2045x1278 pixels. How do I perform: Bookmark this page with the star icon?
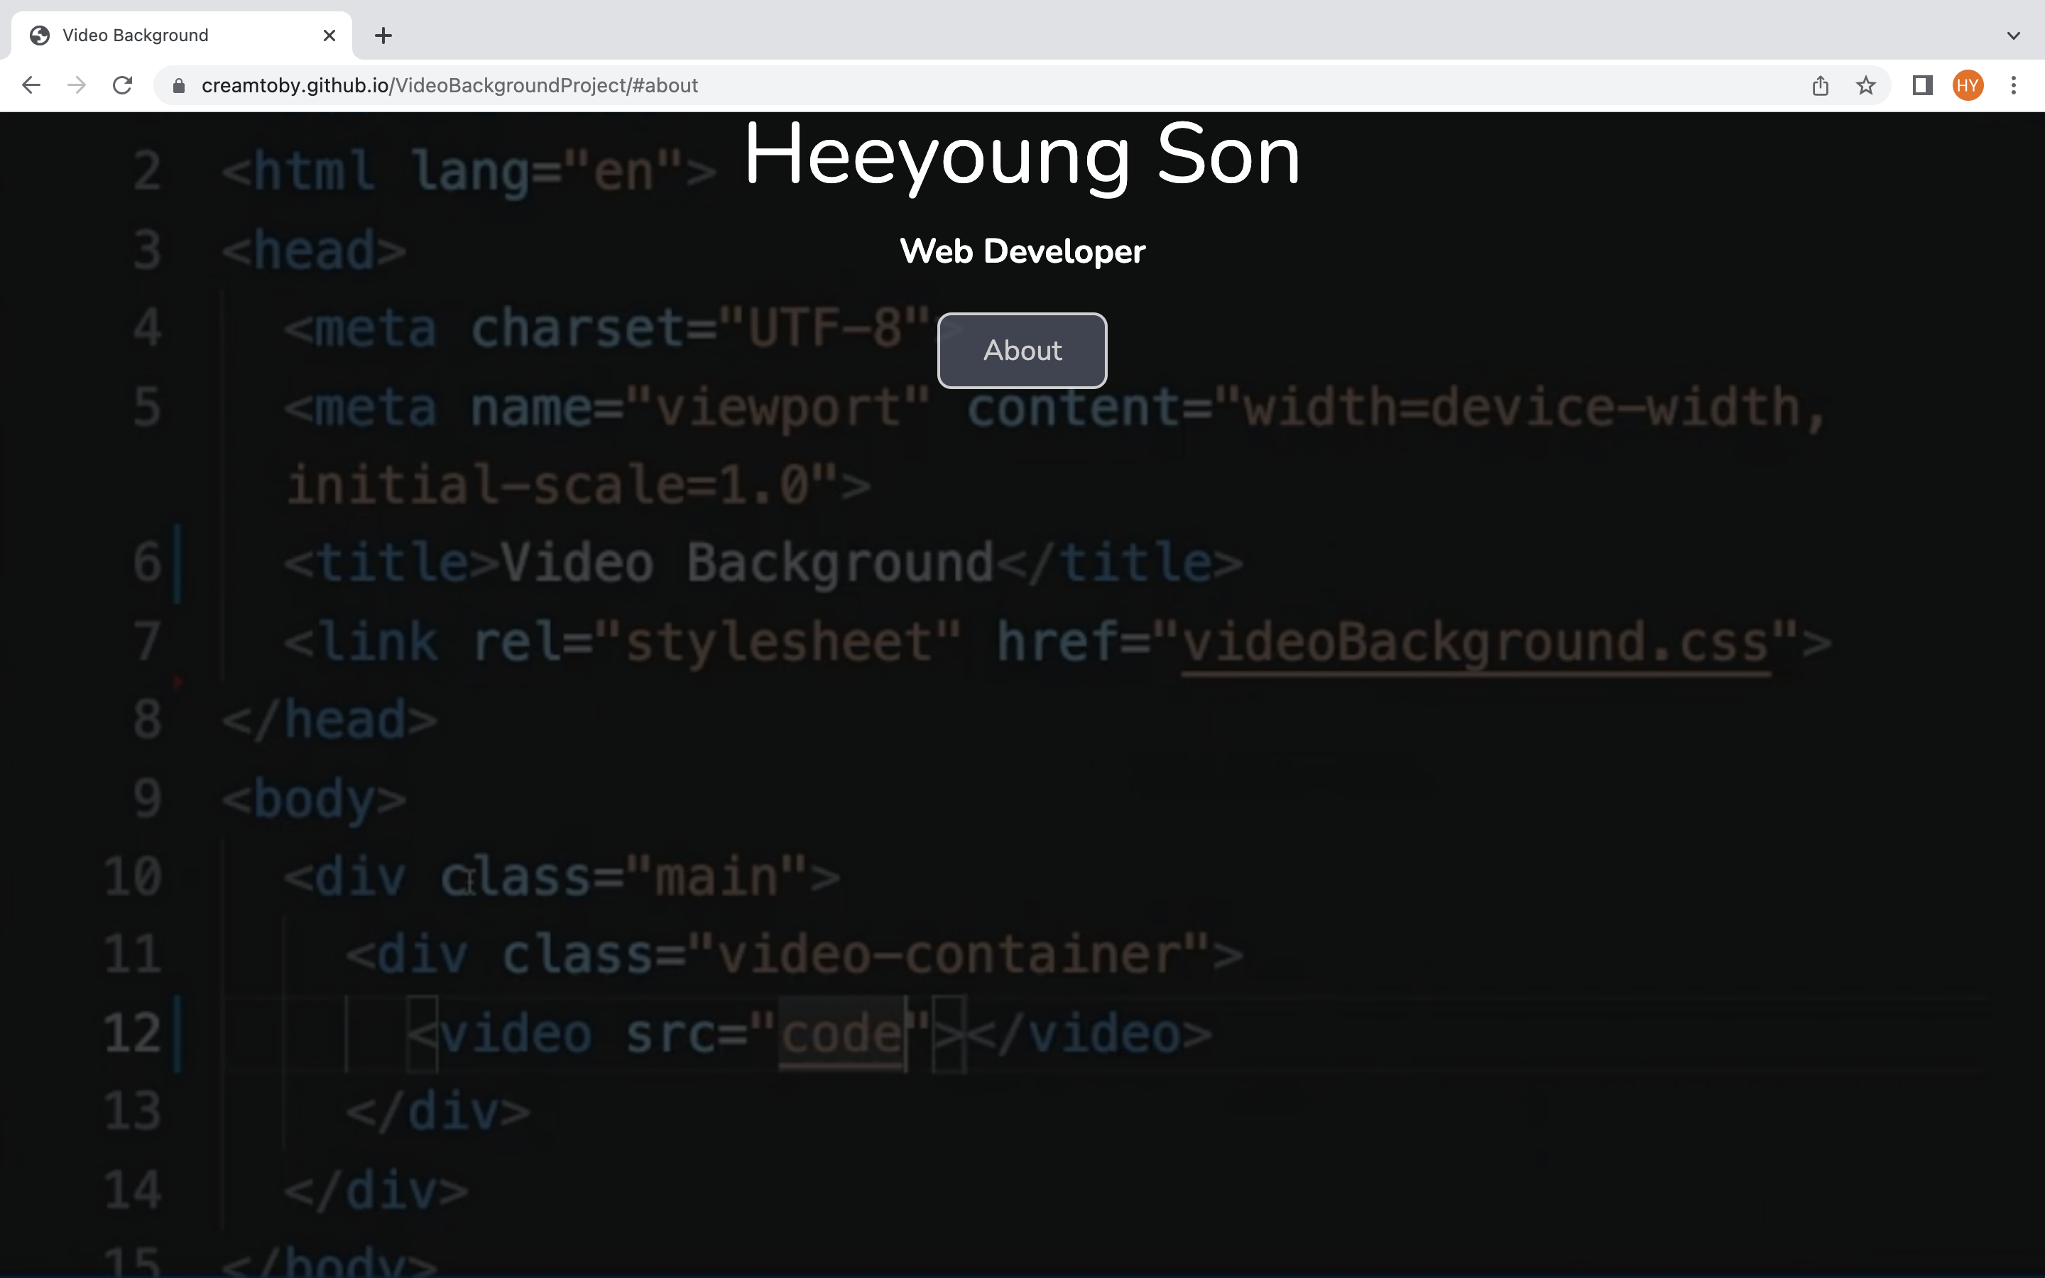[x=1866, y=85]
